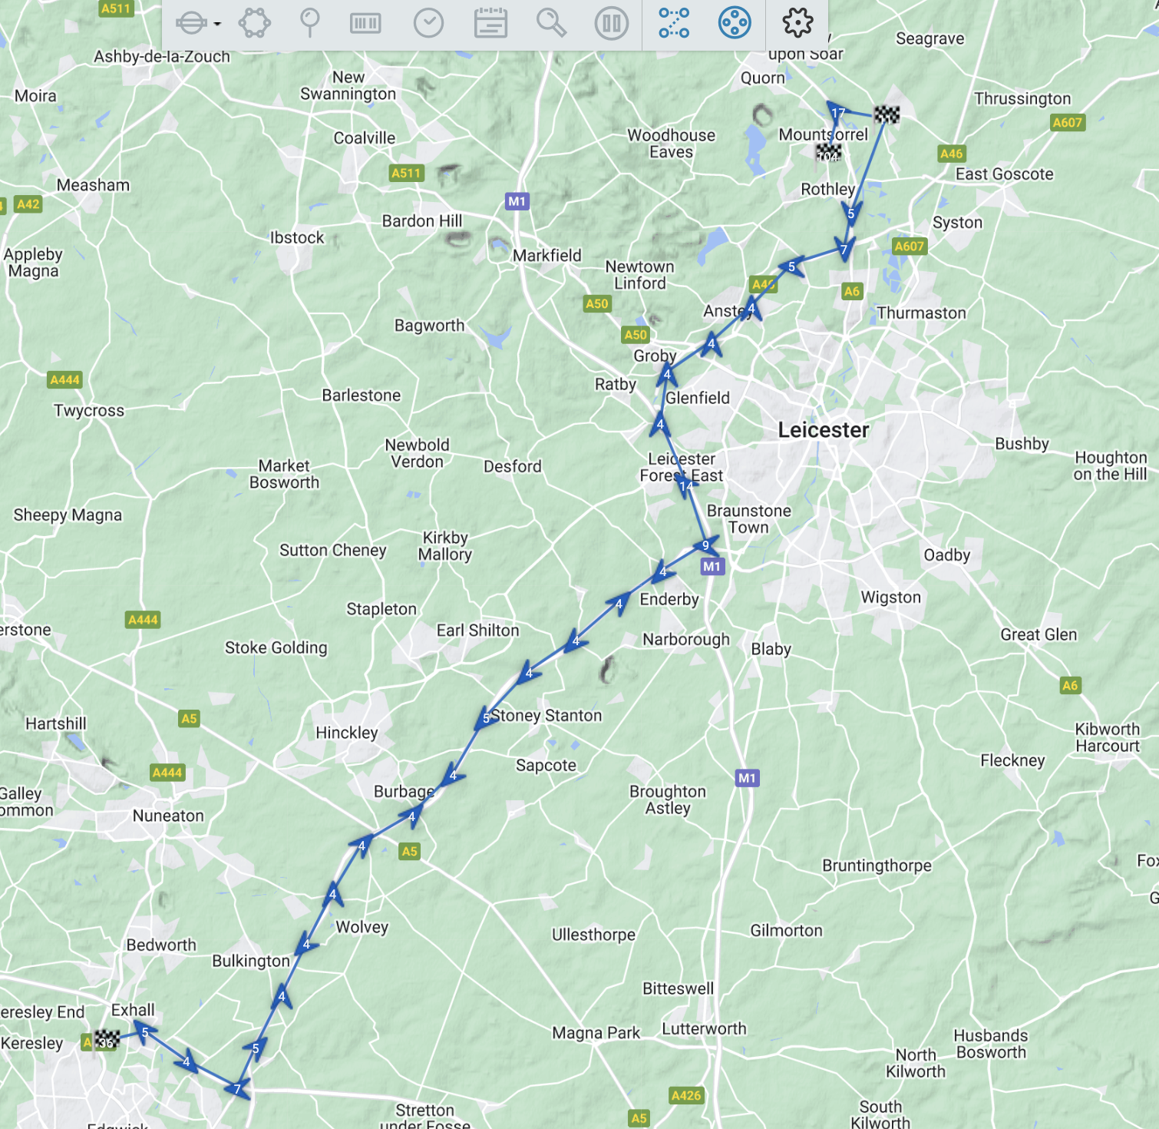The width and height of the screenshot is (1159, 1129).
Task: Select route waypoint 17 near Mountsorrel
Action: (x=837, y=113)
